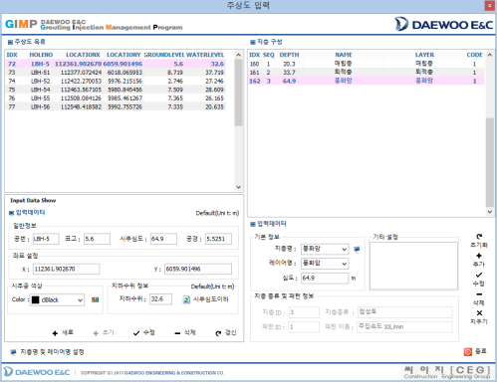
Task: Click 초기화 reset icon in stratum panel
Action: (x=479, y=237)
